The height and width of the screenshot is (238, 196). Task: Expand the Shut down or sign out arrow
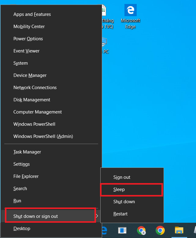coord(97,216)
